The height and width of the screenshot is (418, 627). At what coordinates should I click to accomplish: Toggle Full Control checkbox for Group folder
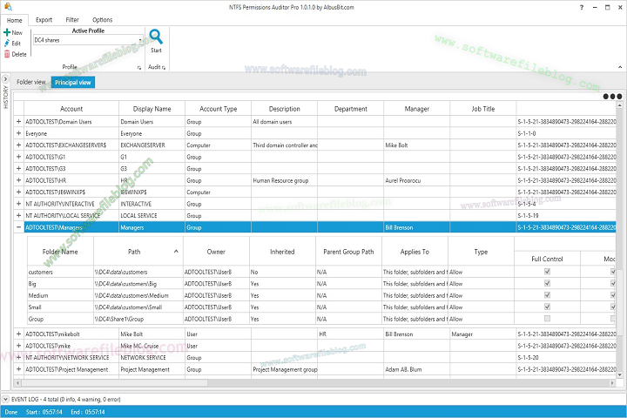547,319
